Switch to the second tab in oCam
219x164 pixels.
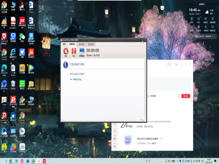pyautogui.click(x=72, y=44)
